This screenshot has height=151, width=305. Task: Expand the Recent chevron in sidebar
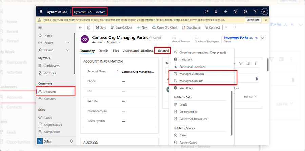click(x=68, y=43)
